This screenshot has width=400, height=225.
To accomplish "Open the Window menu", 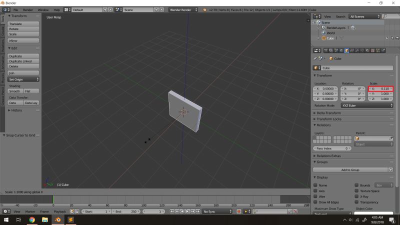I will [43, 9].
